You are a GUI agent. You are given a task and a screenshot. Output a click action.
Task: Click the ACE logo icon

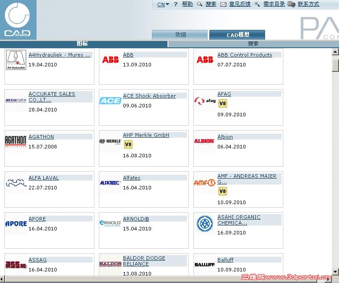coord(110,101)
